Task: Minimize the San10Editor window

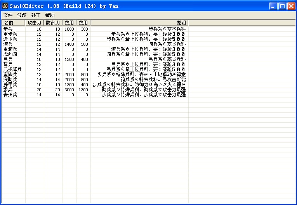Action: pos(274,6)
